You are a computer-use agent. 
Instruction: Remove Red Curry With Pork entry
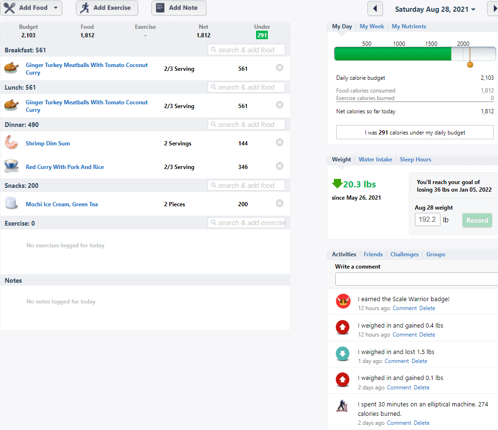[x=280, y=166]
